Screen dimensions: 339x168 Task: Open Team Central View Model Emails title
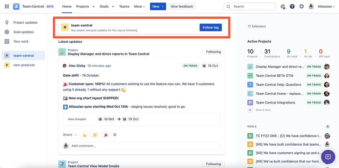pyautogui.click(x=93, y=166)
